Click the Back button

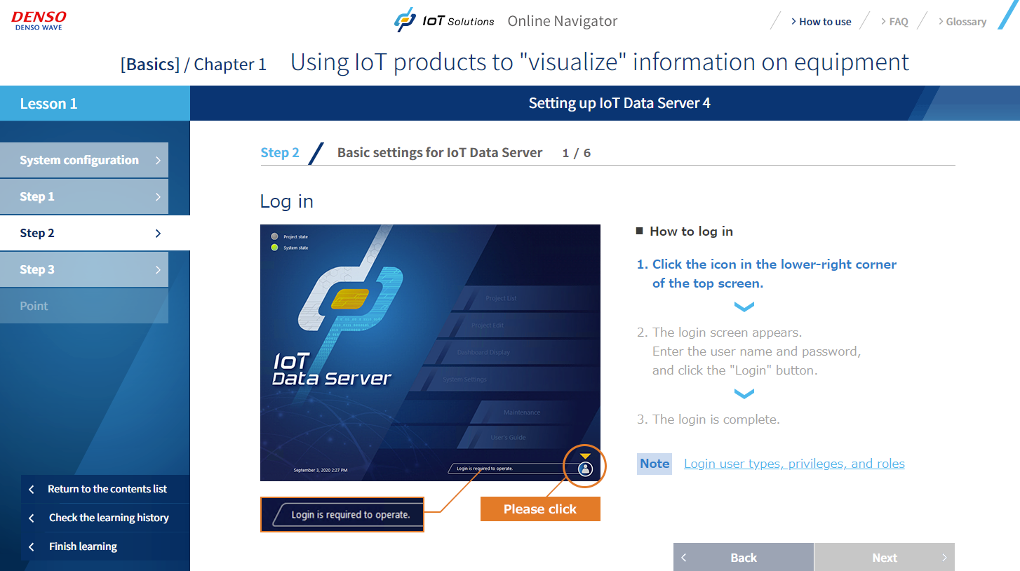pyautogui.click(x=744, y=557)
